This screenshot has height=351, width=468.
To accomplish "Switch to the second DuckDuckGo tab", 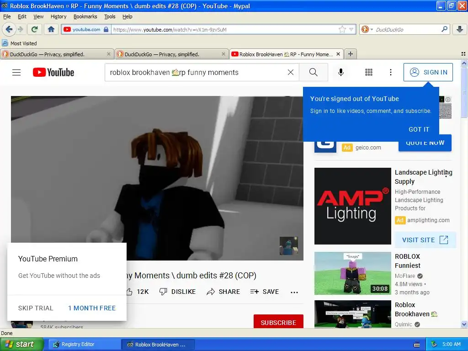I will [171, 54].
